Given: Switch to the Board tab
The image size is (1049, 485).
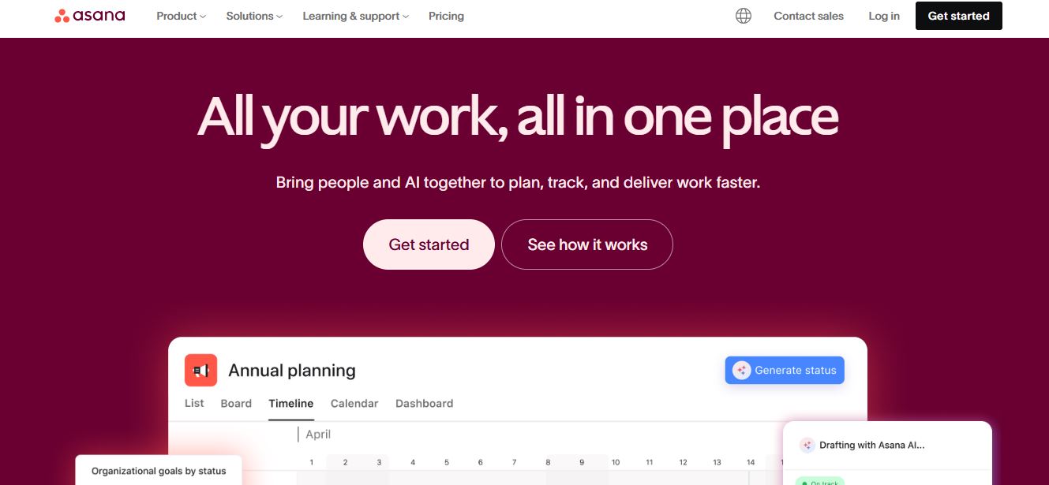Looking at the screenshot, I should [235, 403].
